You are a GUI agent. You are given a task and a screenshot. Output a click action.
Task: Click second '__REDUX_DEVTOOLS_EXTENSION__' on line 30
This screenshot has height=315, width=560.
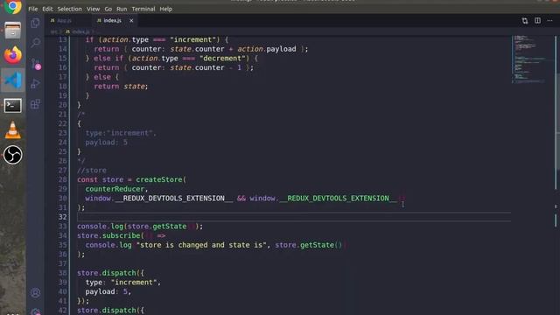pyautogui.click(x=339, y=199)
